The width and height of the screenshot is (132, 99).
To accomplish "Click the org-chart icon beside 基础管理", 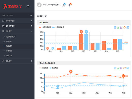I will 3,61.
